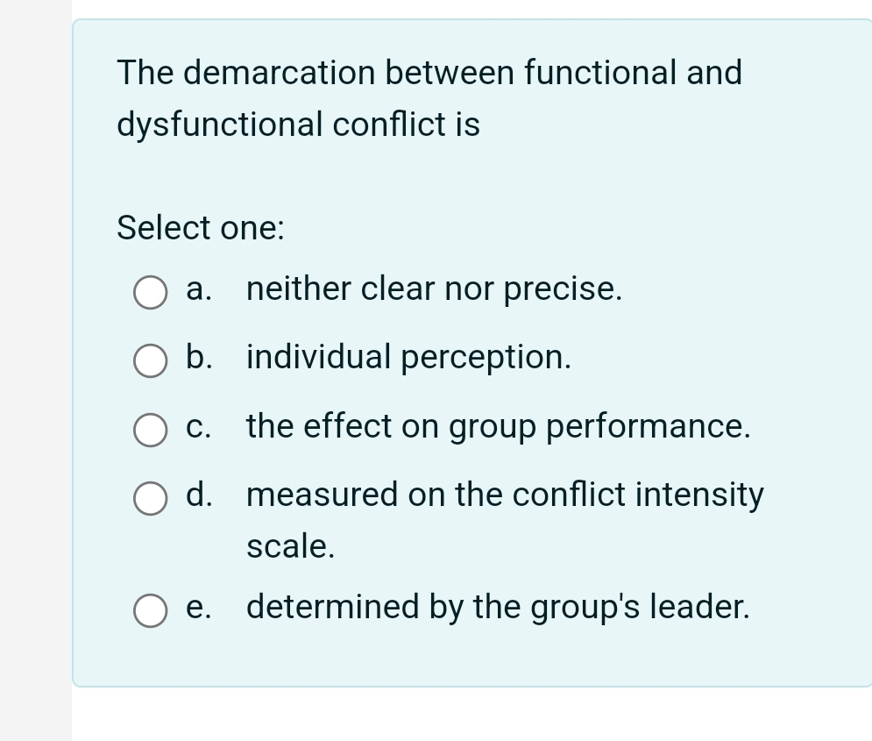Choose answer 'neither clear nor precise.'

click(434, 289)
